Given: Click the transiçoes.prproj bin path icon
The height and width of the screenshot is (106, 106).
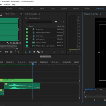Looking at the screenshot, I should click(26, 18).
